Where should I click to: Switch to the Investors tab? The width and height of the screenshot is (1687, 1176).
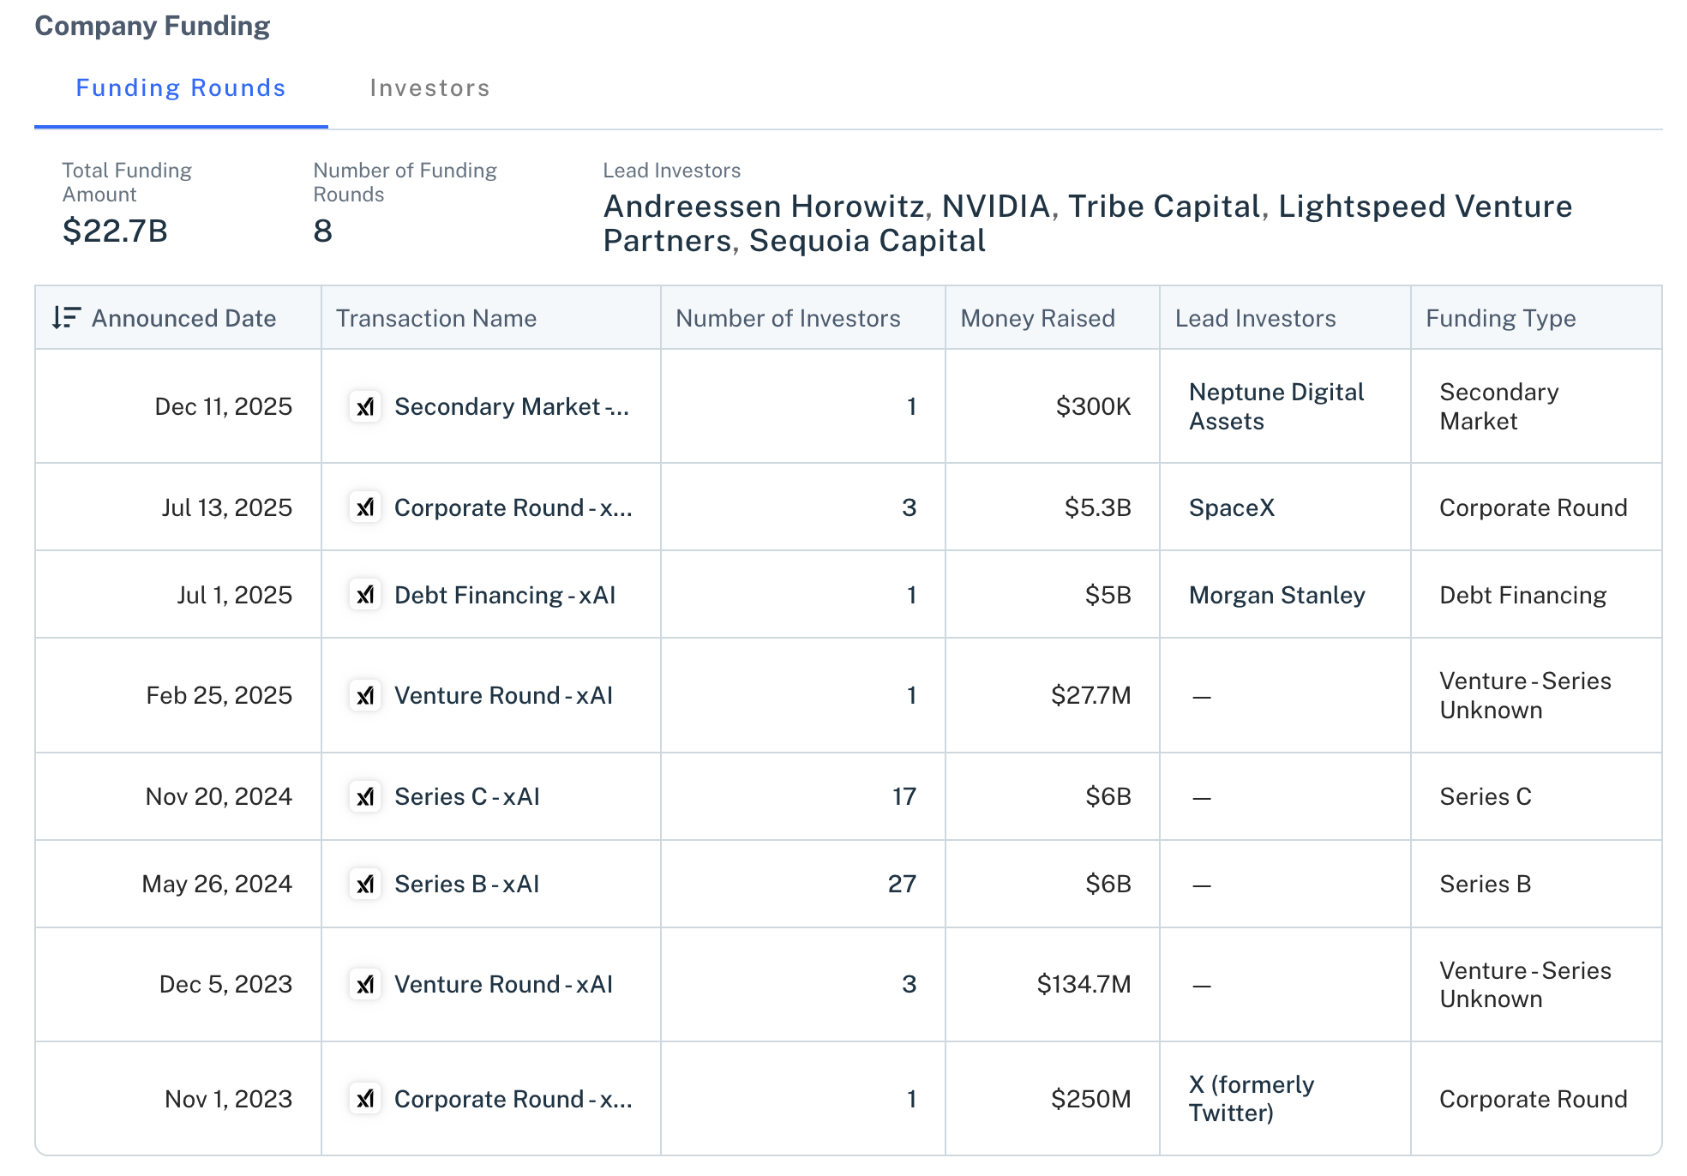(x=429, y=88)
